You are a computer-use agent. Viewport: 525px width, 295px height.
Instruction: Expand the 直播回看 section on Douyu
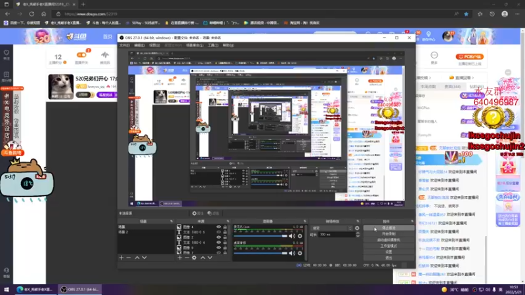462,77
